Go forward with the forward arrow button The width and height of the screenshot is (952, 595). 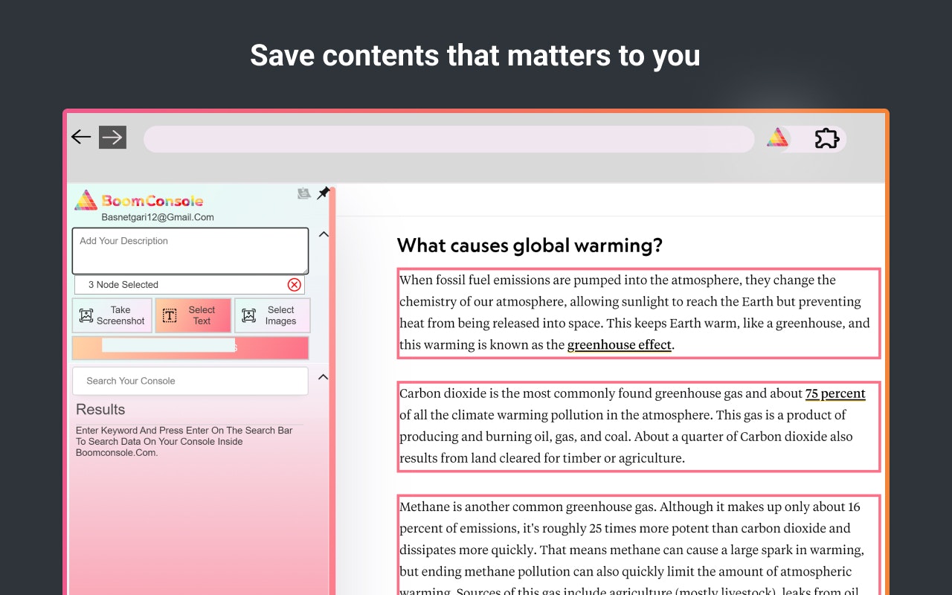[112, 137]
